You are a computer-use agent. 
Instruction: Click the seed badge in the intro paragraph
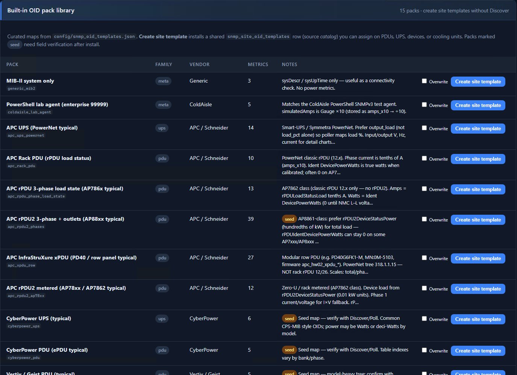[x=15, y=45]
